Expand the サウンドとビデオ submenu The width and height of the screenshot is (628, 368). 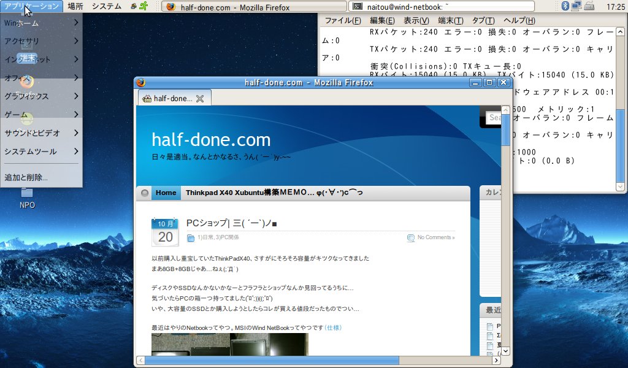point(41,133)
